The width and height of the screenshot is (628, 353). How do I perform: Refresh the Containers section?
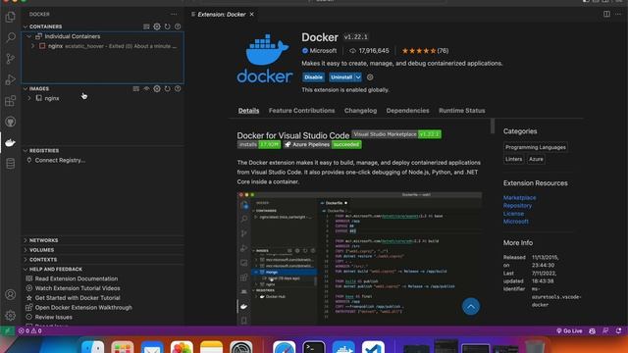point(168,26)
